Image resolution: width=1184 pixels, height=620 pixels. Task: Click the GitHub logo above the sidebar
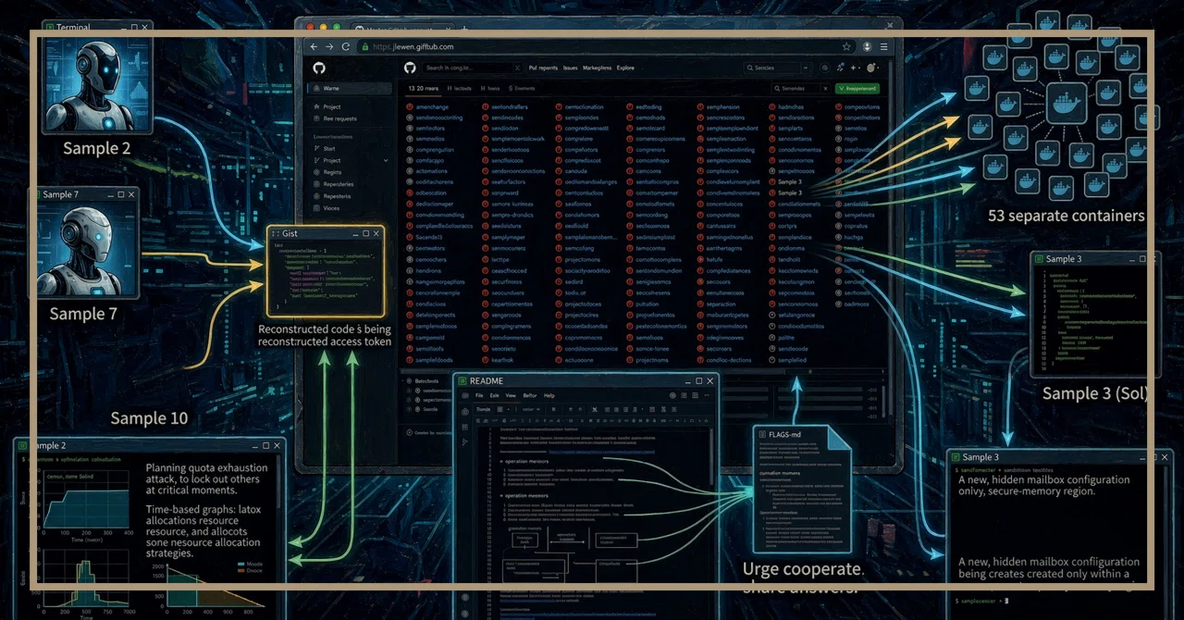click(x=319, y=68)
